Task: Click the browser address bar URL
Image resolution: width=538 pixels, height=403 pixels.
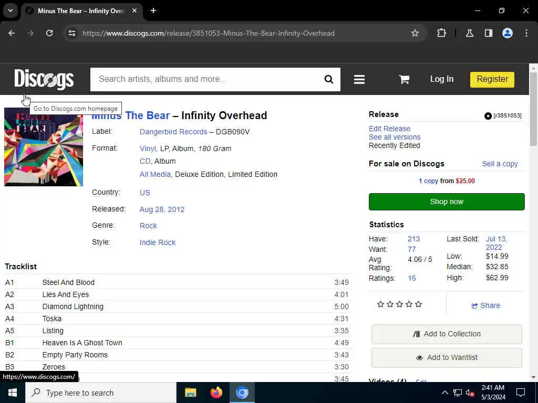Action: tap(208, 33)
